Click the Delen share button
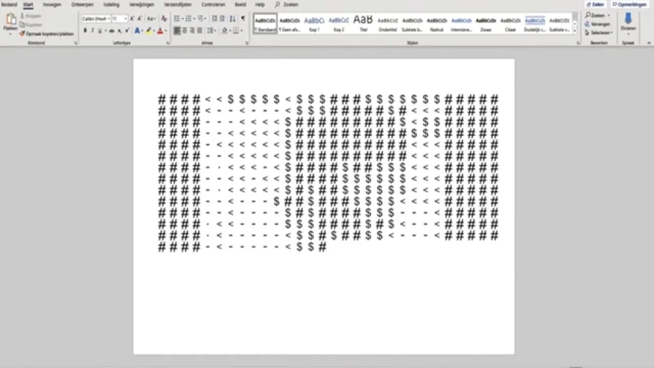Viewport: 654px width, 368px height. tap(596, 5)
